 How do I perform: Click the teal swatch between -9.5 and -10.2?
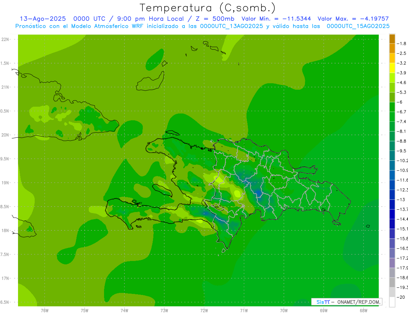click(392, 156)
